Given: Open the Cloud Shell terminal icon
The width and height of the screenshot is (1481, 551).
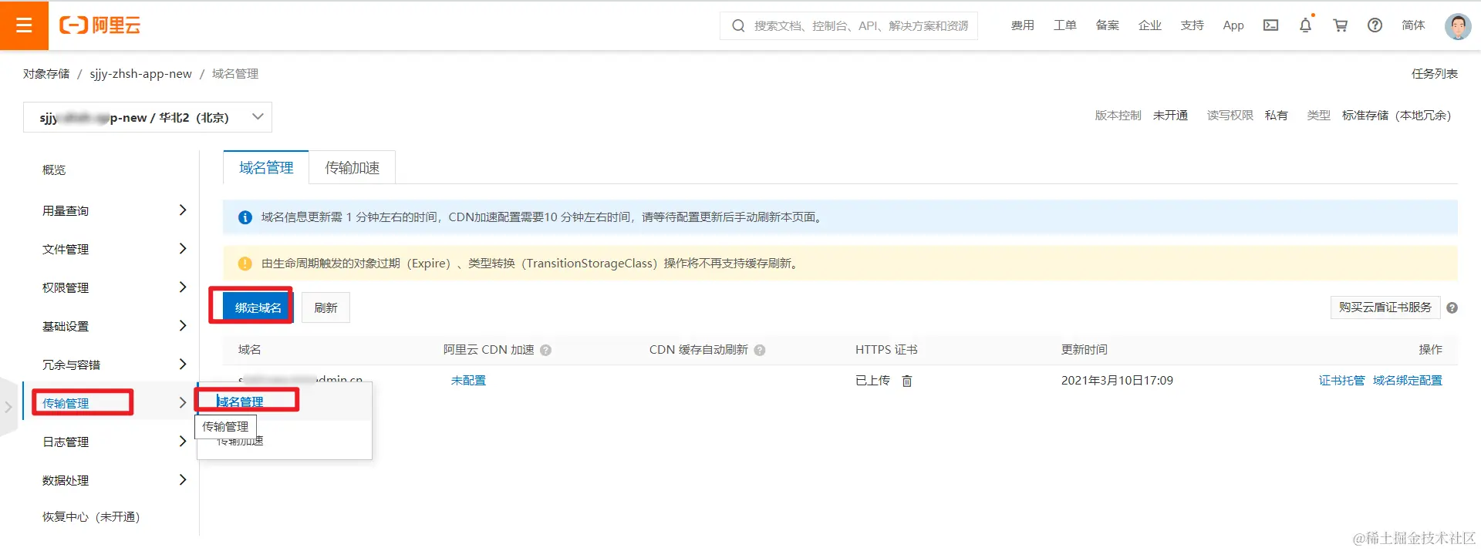Looking at the screenshot, I should pyautogui.click(x=1270, y=25).
